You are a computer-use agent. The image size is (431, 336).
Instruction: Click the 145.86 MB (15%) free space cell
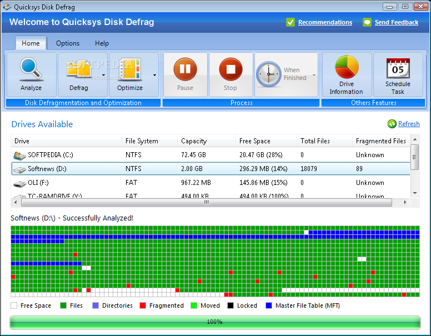263,183
